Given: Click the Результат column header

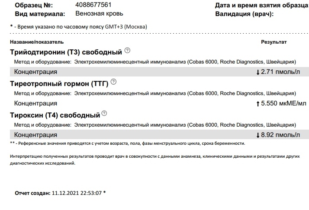Looking at the screenshot, I should point(274,42).
